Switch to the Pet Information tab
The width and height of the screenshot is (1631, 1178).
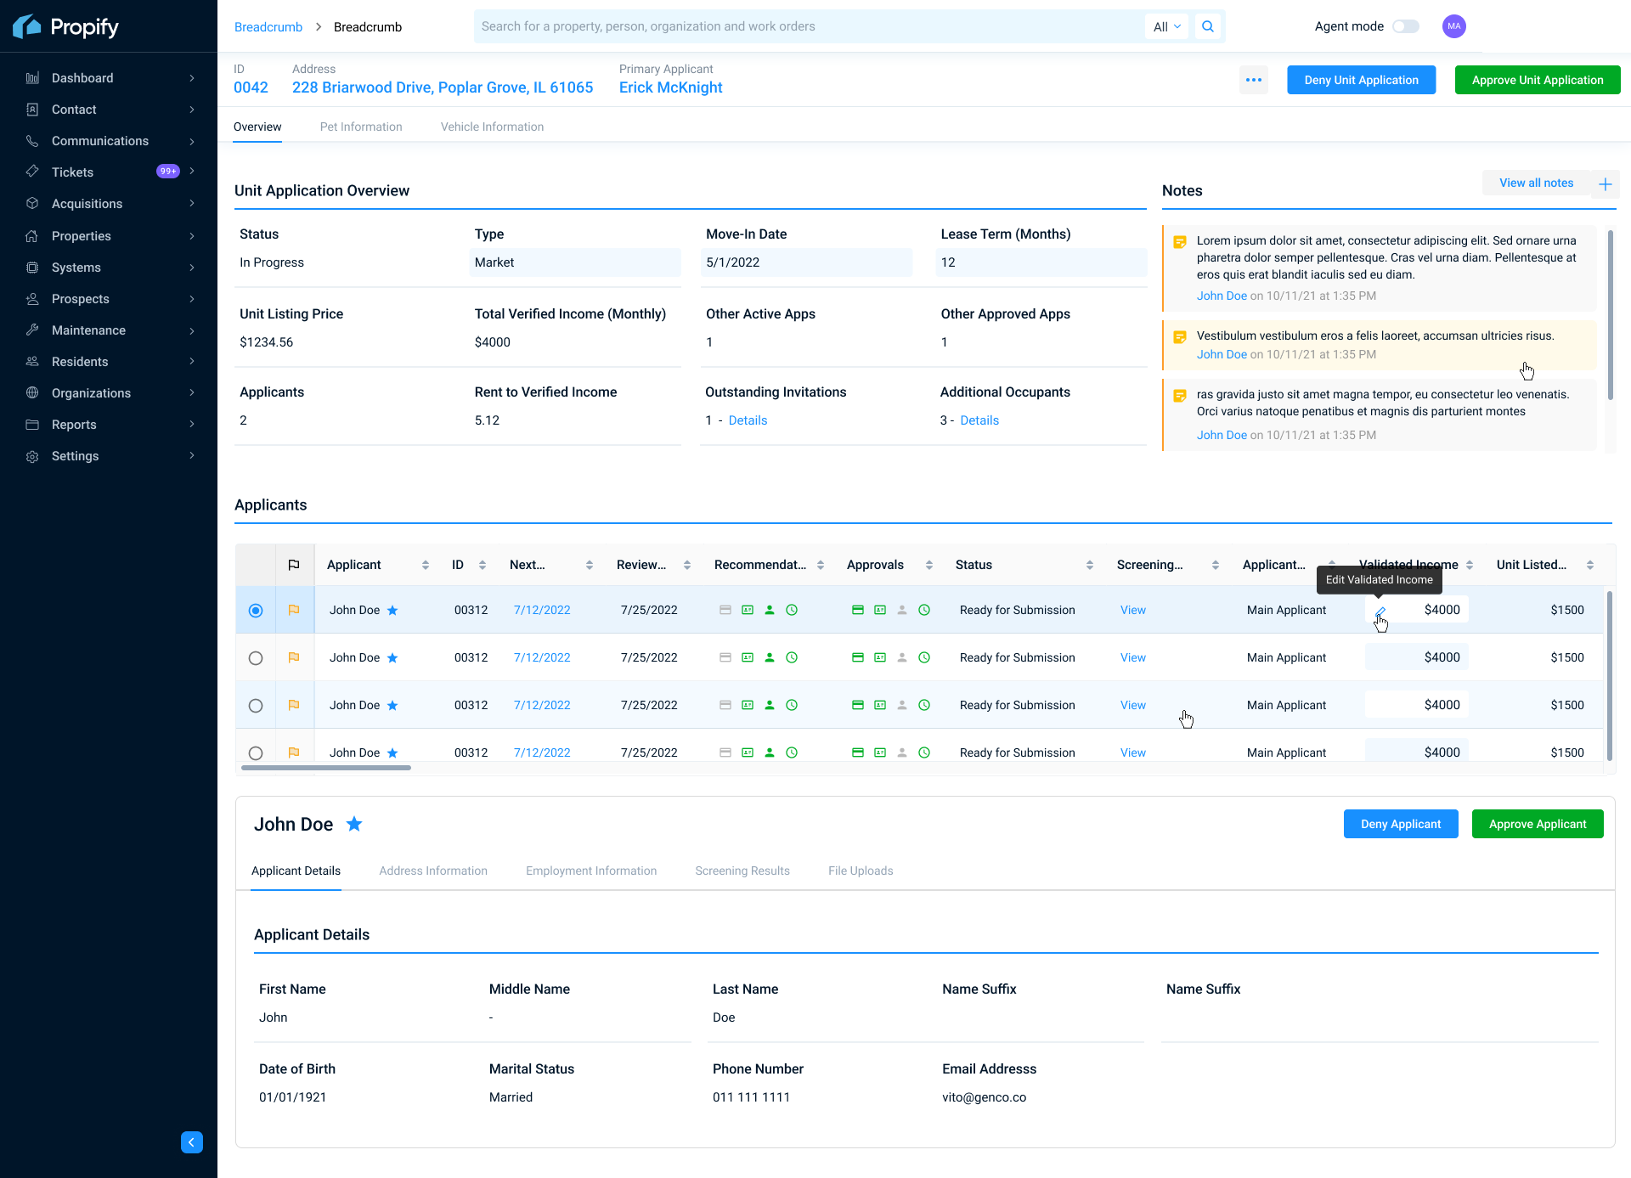[361, 127]
